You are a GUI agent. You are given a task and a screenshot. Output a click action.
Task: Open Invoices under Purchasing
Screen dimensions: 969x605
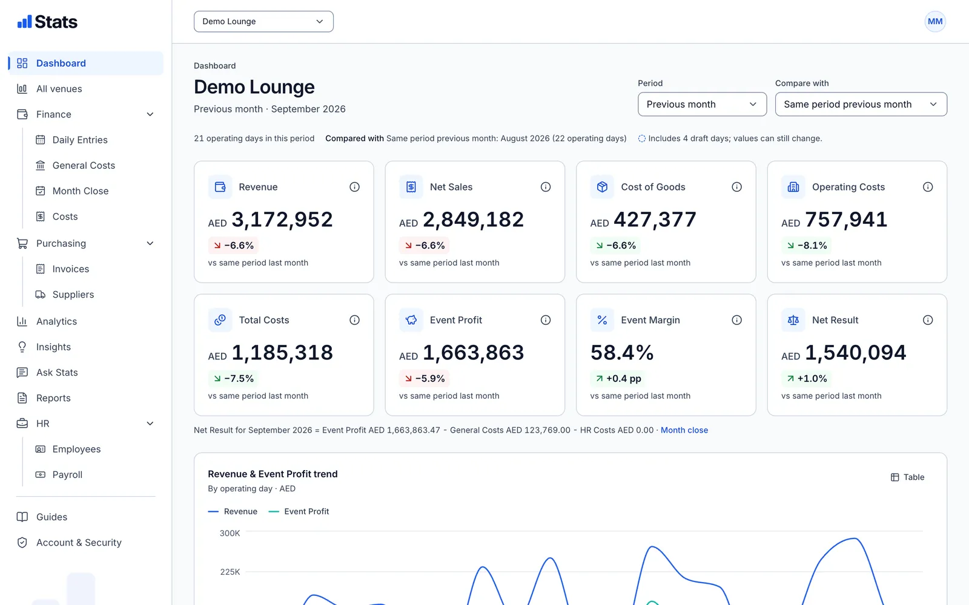tap(95, 269)
